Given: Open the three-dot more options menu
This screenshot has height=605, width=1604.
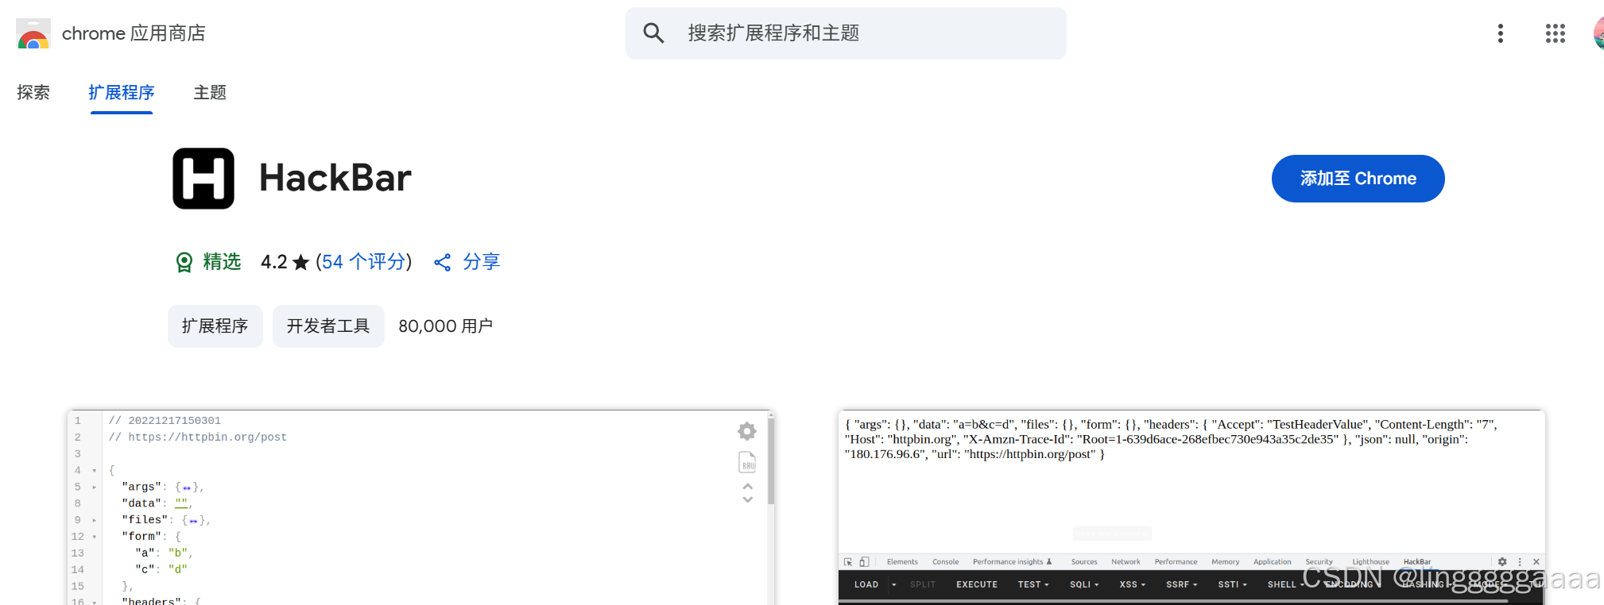Looking at the screenshot, I should (x=1501, y=33).
